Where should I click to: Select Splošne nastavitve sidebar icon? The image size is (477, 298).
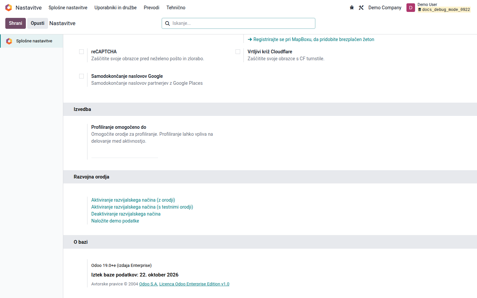click(9, 41)
